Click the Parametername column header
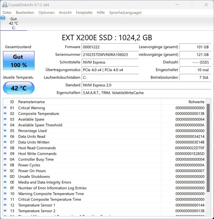The width and height of the screenshot is (214, 219). [x=89, y=102]
